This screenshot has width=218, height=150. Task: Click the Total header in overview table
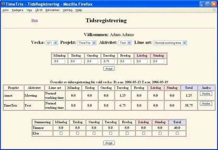189,88
